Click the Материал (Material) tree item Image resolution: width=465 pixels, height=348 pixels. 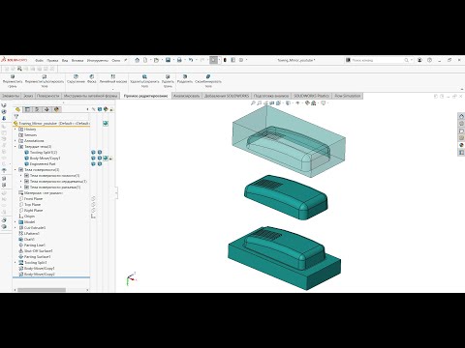(41, 193)
